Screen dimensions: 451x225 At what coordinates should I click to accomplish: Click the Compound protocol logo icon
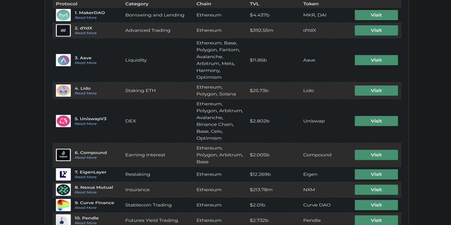pos(63,155)
